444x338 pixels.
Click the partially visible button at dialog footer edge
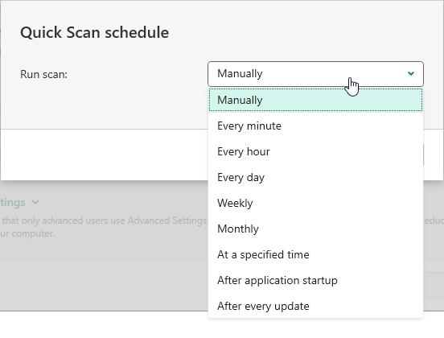(423, 155)
